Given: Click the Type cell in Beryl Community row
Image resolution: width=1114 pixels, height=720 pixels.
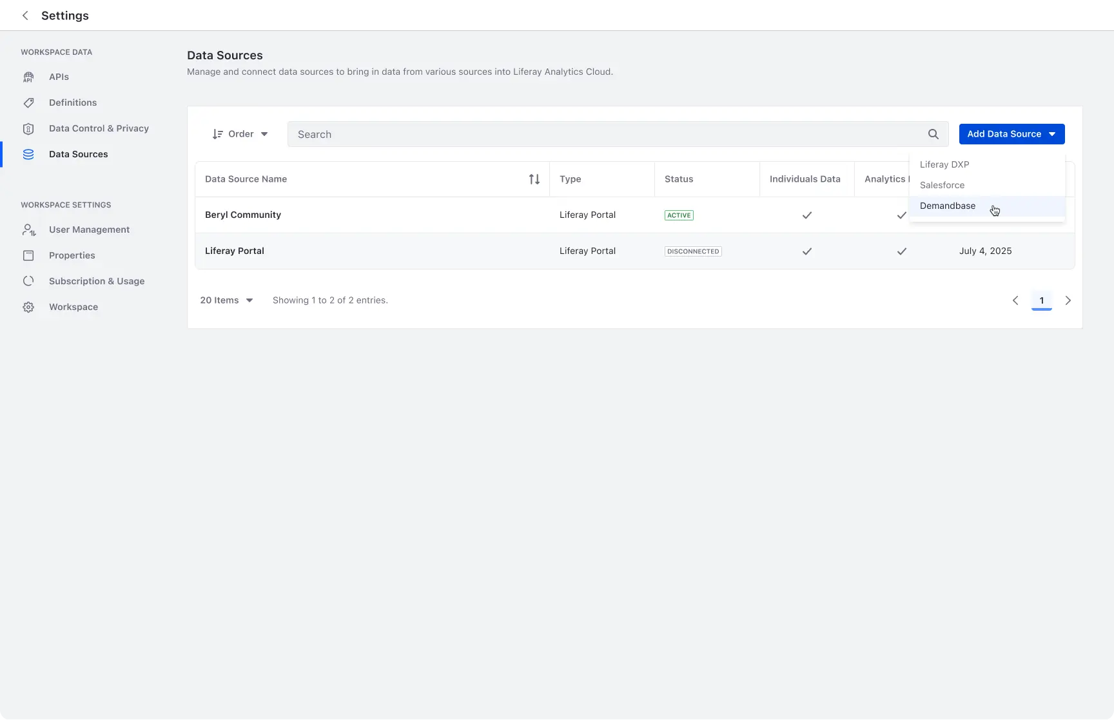Looking at the screenshot, I should point(588,215).
